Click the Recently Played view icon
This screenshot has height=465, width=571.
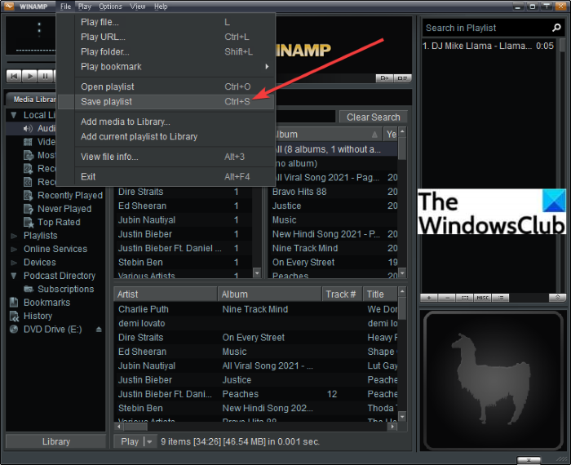click(28, 196)
